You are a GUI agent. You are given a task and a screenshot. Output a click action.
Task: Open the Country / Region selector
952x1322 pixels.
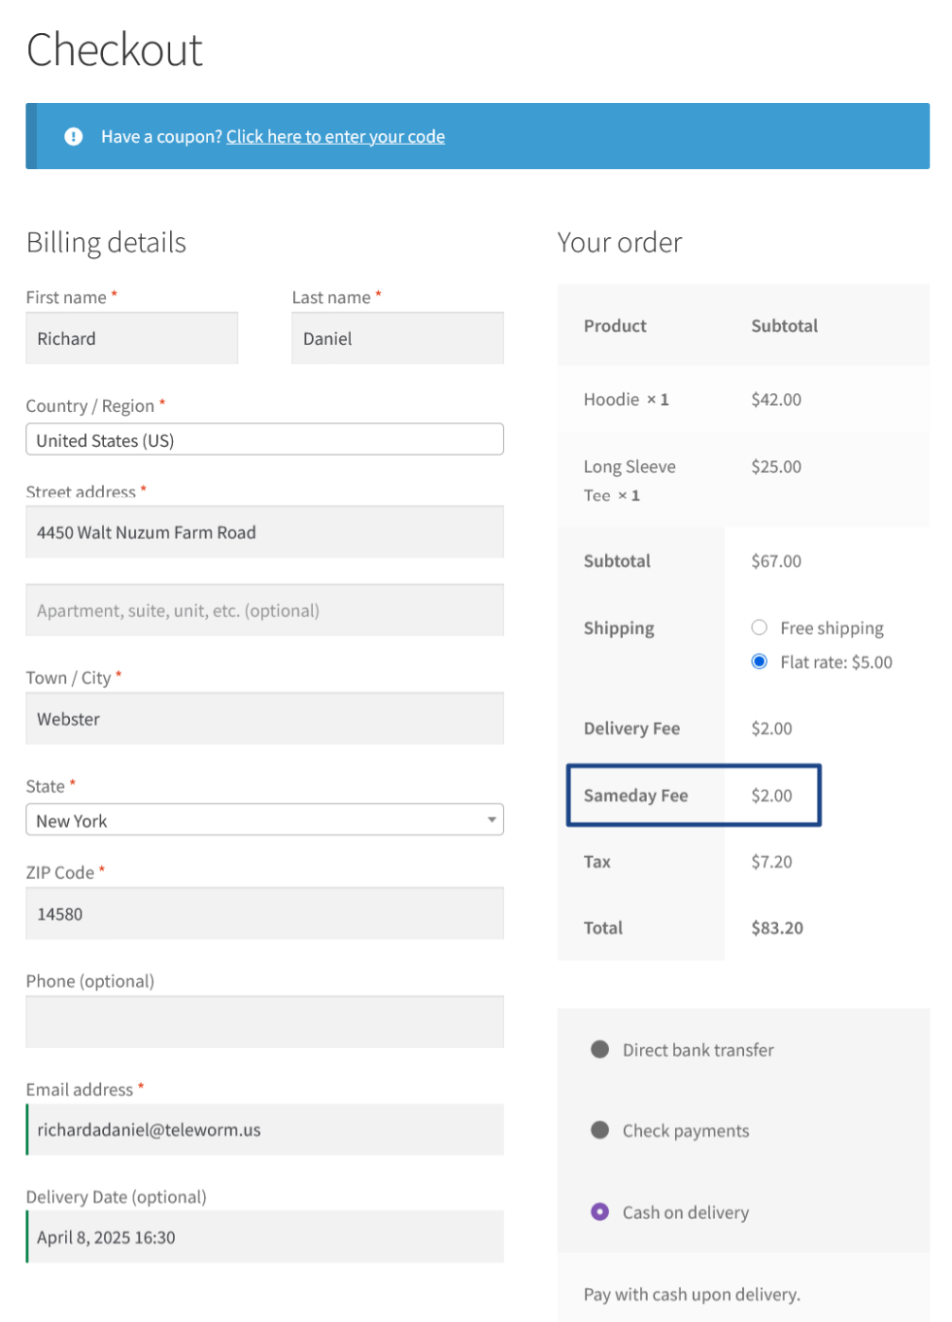point(264,440)
